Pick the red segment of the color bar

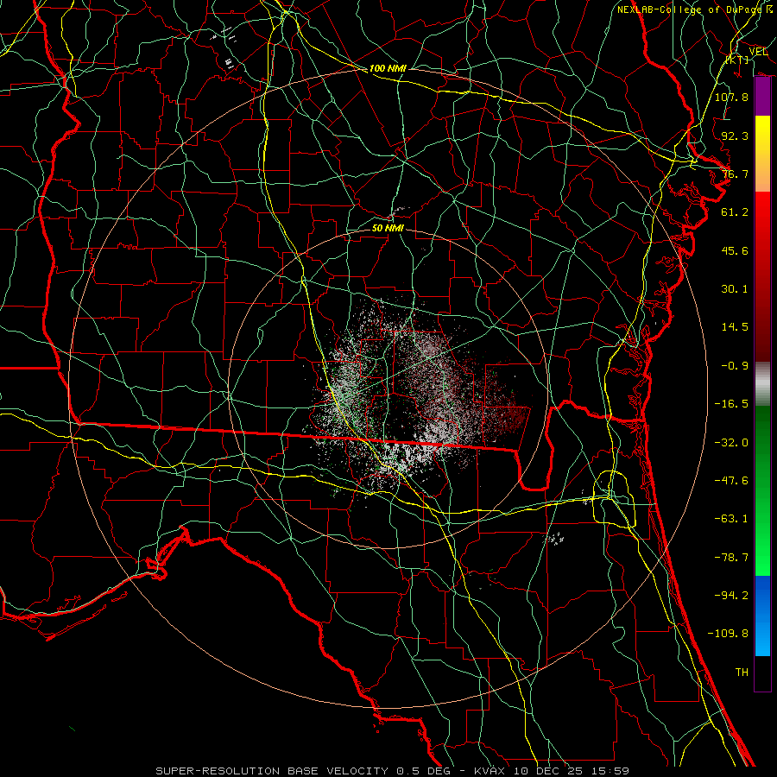click(x=762, y=276)
